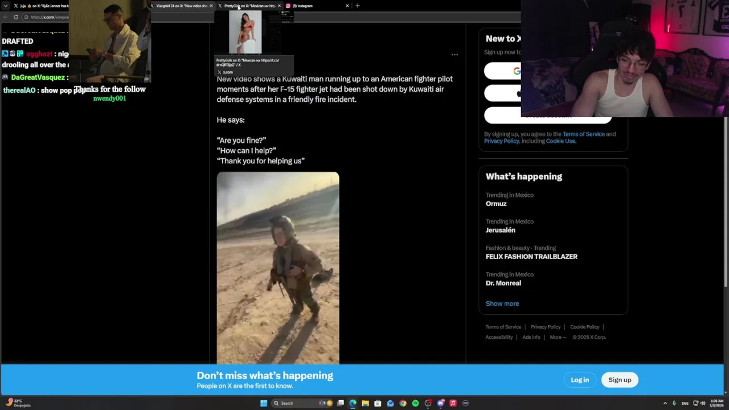Open the Mail app on the taskbar
Screen dimensions: 729x410
click(391, 403)
